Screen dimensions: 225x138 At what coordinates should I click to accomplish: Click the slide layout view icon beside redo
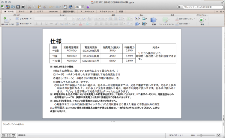65,7
